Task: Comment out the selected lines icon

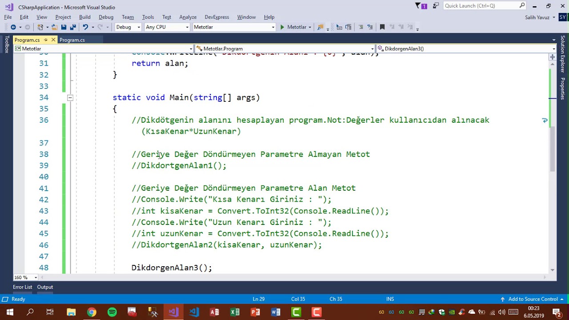Action: [x=361, y=27]
